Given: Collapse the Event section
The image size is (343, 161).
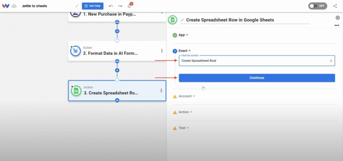Looking at the screenshot, I should point(185,51).
